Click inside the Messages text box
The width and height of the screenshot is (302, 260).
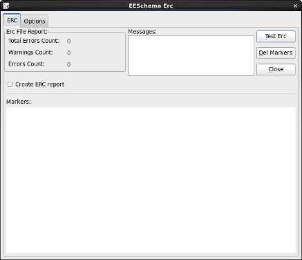coord(191,55)
